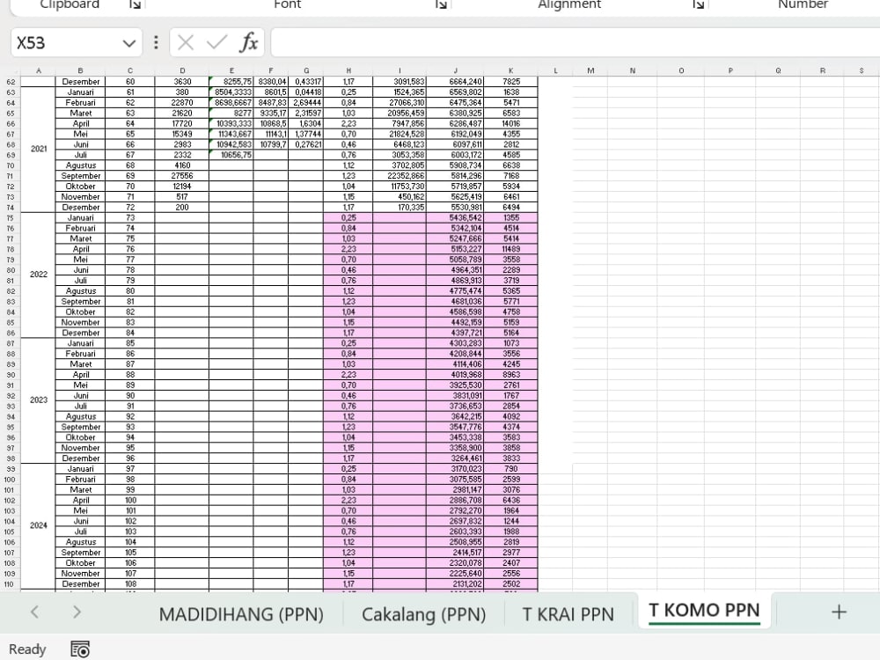Screen dimensions: 880x660
Task: Click cell showing 10656,75
Action: 231,156
